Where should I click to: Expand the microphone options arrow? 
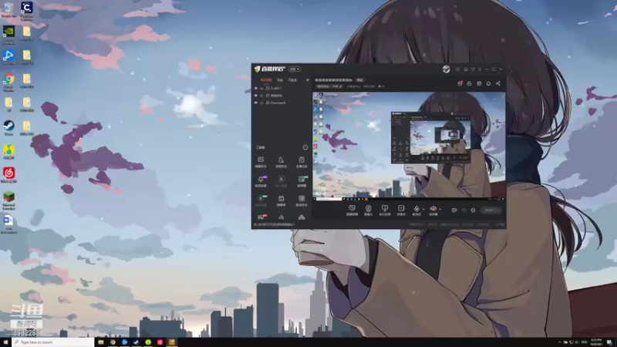[423, 209]
